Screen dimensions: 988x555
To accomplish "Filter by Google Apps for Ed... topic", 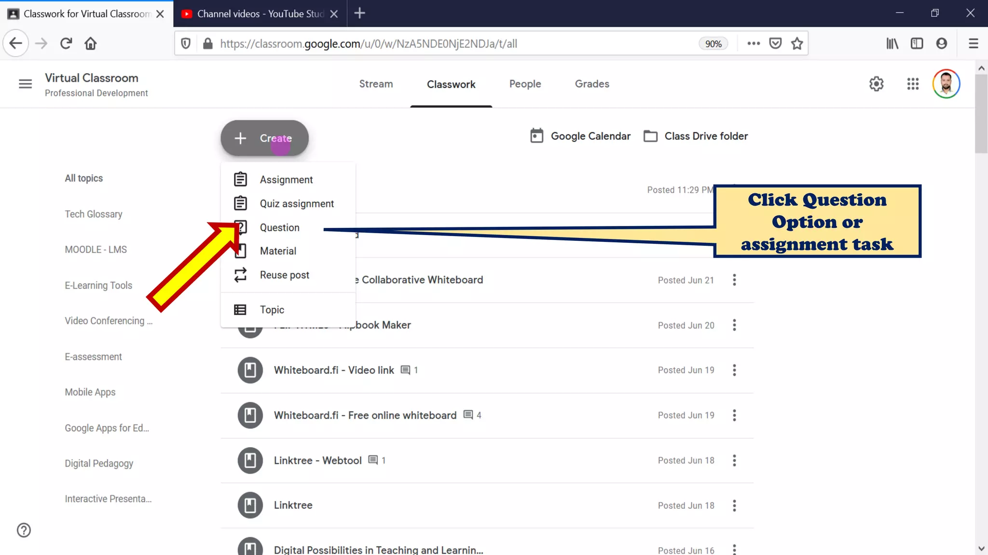I will [x=107, y=428].
